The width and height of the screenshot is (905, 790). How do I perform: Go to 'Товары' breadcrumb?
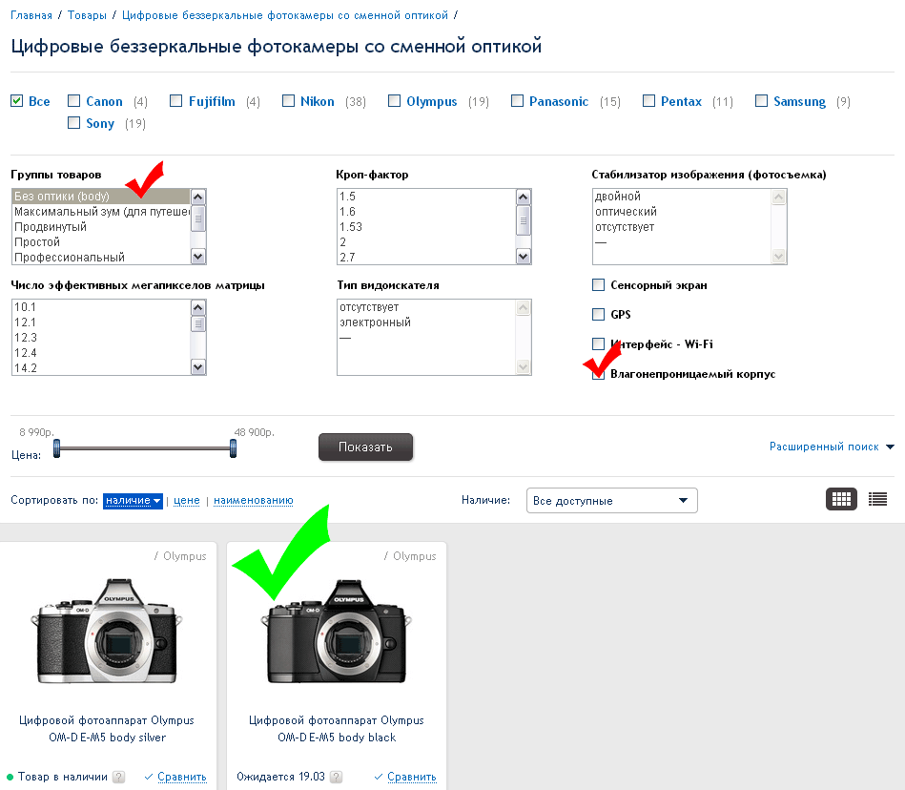point(87,15)
